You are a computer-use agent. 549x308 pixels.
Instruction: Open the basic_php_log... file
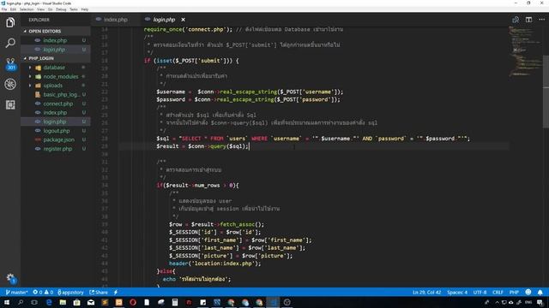pyautogui.click(x=56, y=95)
